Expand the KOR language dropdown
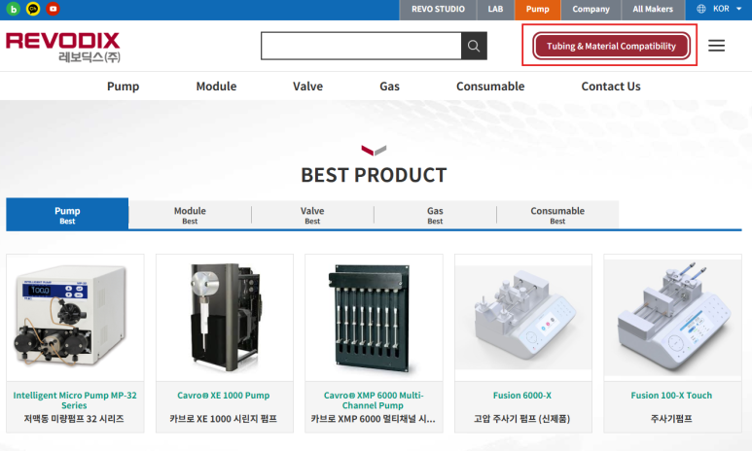This screenshot has height=451, width=752. pyautogui.click(x=727, y=9)
